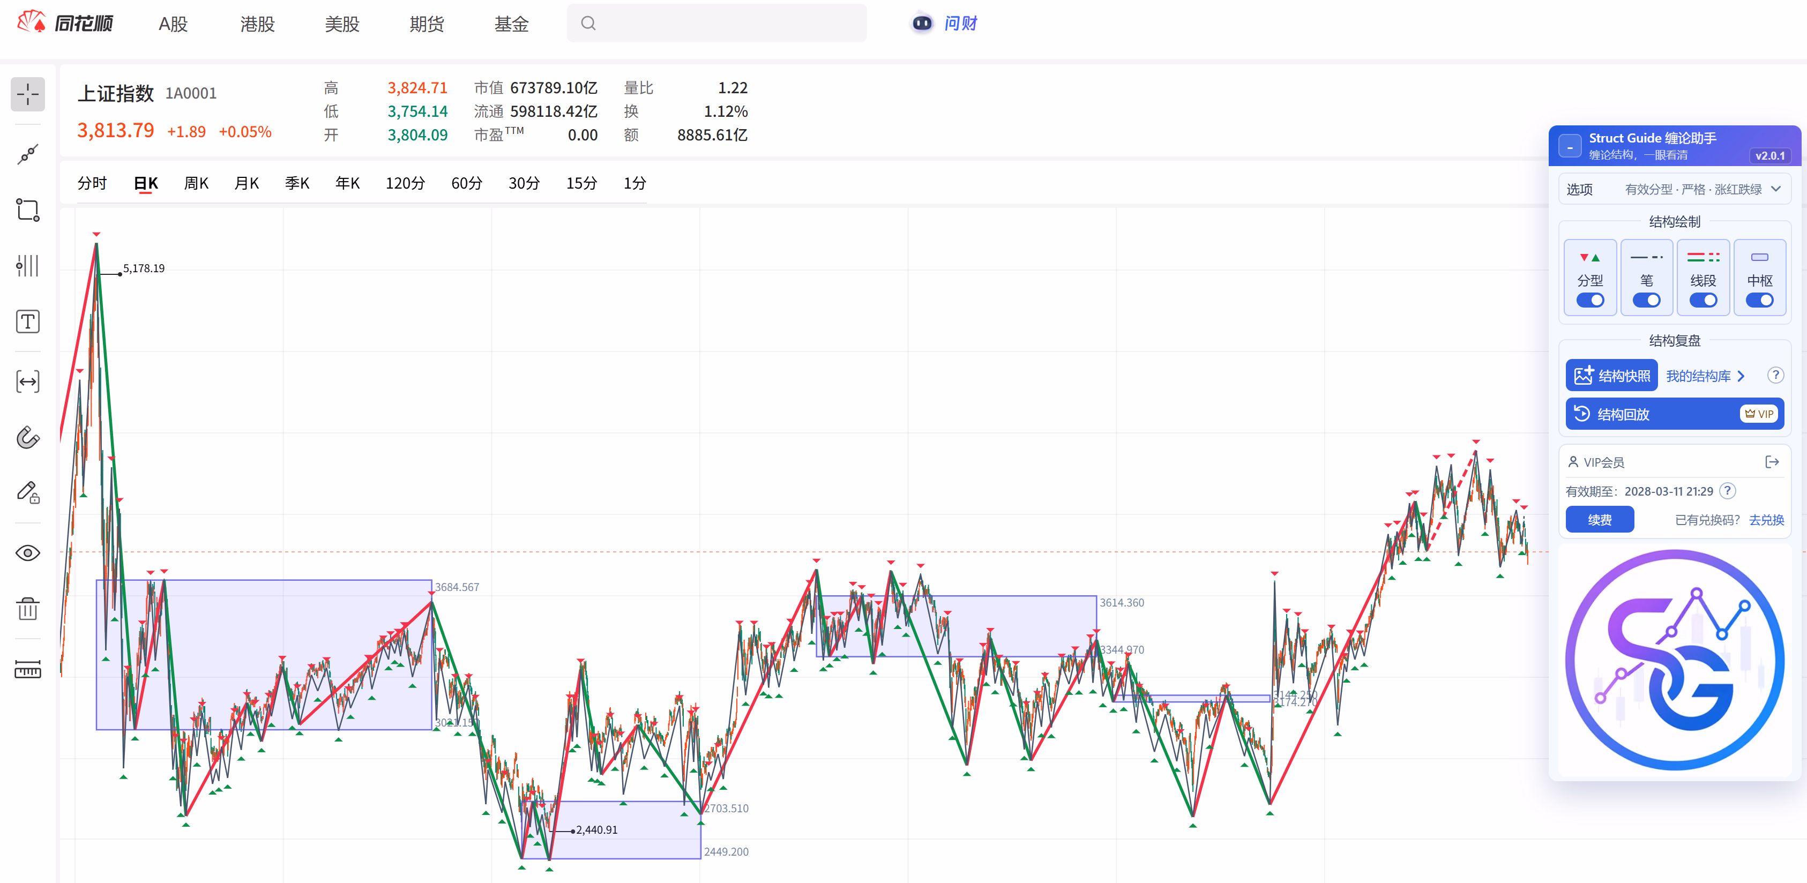Select the crosshair cursor tool
The width and height of the screenshot is (1807, 883).
pos(28,94)
